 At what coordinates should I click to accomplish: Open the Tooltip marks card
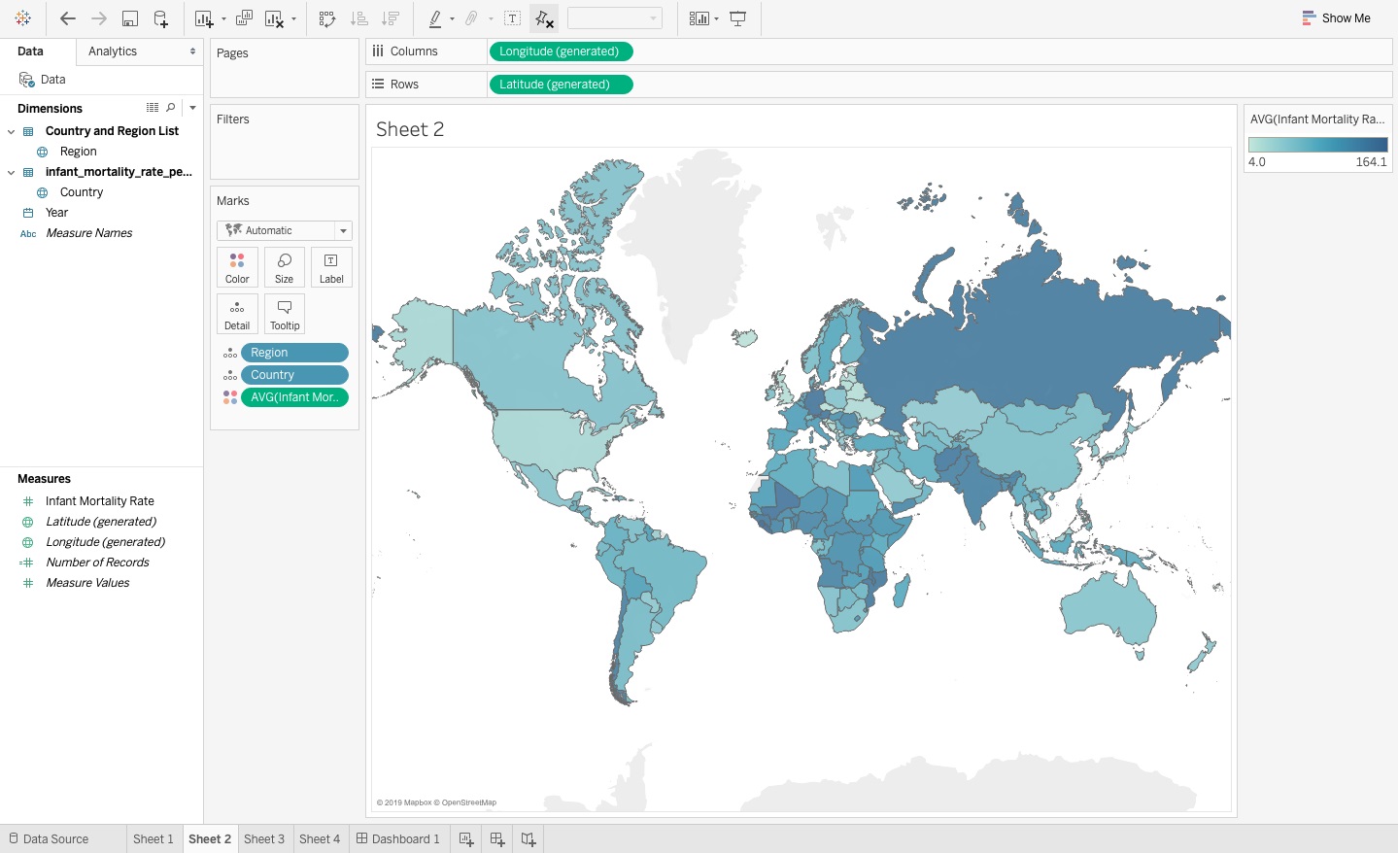pyautogui.click(x=285, y=314)
